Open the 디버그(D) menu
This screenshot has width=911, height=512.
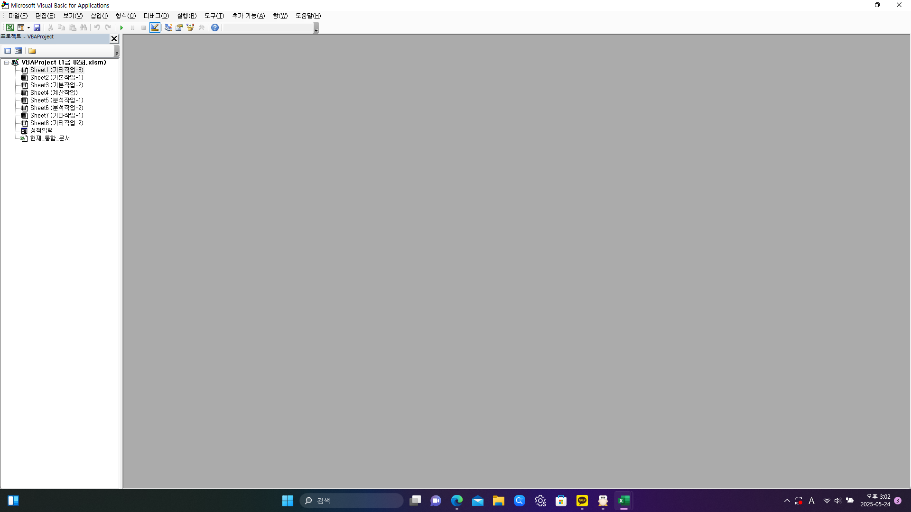tap(156, 16)
